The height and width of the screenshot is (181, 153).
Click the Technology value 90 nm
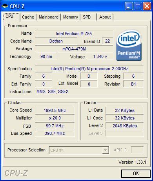point(46,56)
